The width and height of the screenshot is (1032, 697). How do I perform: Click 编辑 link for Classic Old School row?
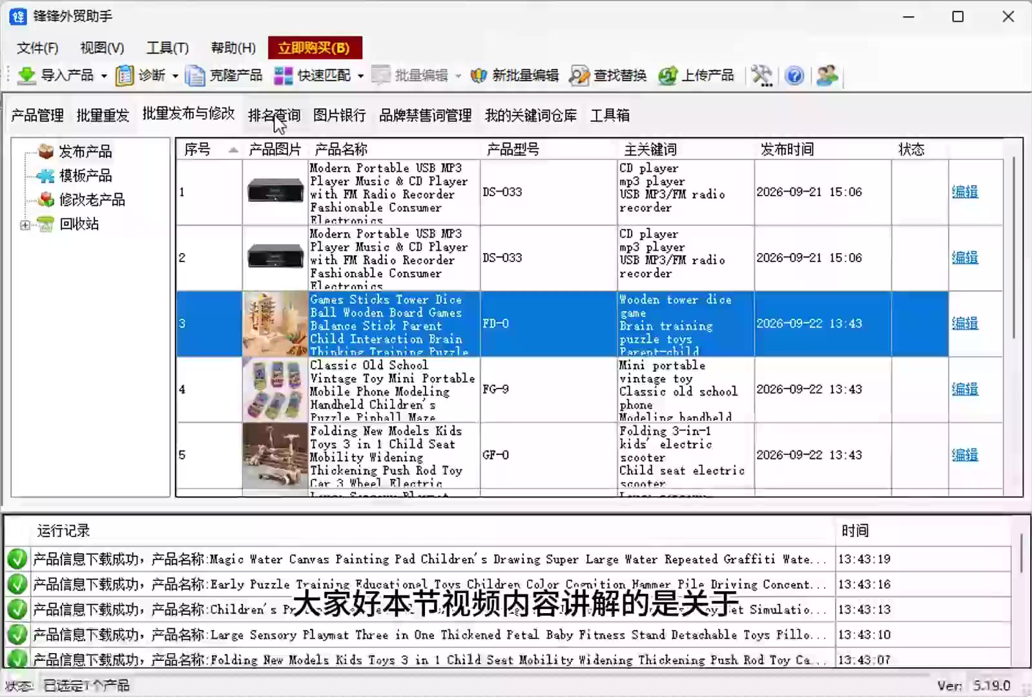(x=965, y=390)
